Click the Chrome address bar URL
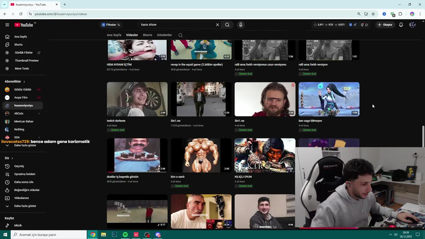Screen dimensions: 425x239 [x=60, y=14]
